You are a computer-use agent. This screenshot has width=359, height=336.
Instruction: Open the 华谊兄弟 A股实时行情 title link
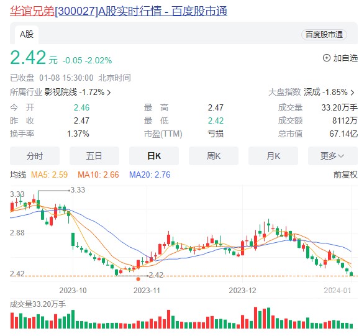[x=119, y=11]
